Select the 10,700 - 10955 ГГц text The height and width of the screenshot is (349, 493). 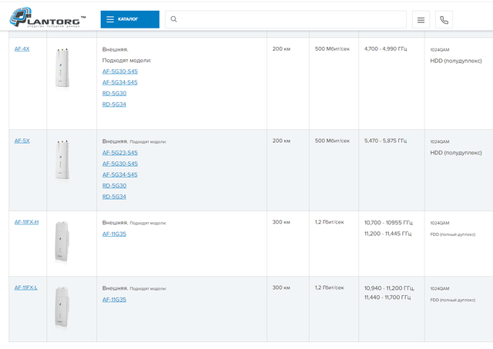[388, 223]
